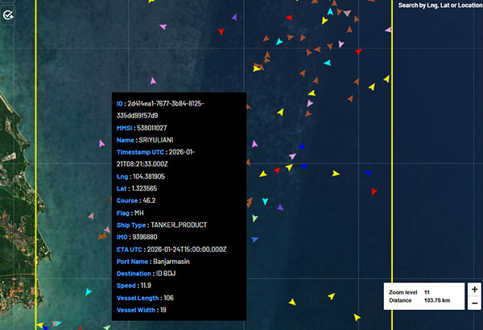Zoom out with the minus button
This screenshot has height=330, width=483.
click(474, 303)
